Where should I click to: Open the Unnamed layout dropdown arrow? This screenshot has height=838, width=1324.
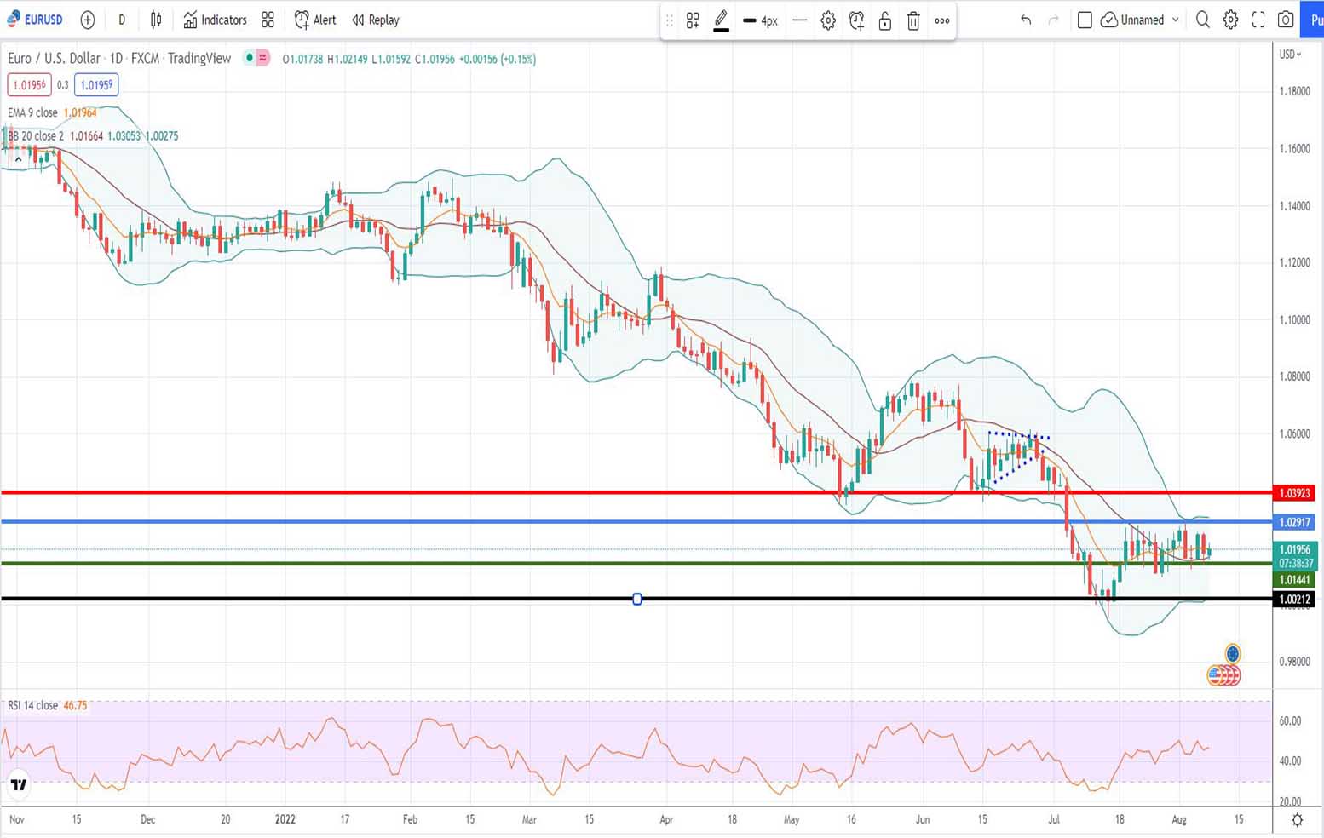pyautogui.click(x=1176, y=20)
